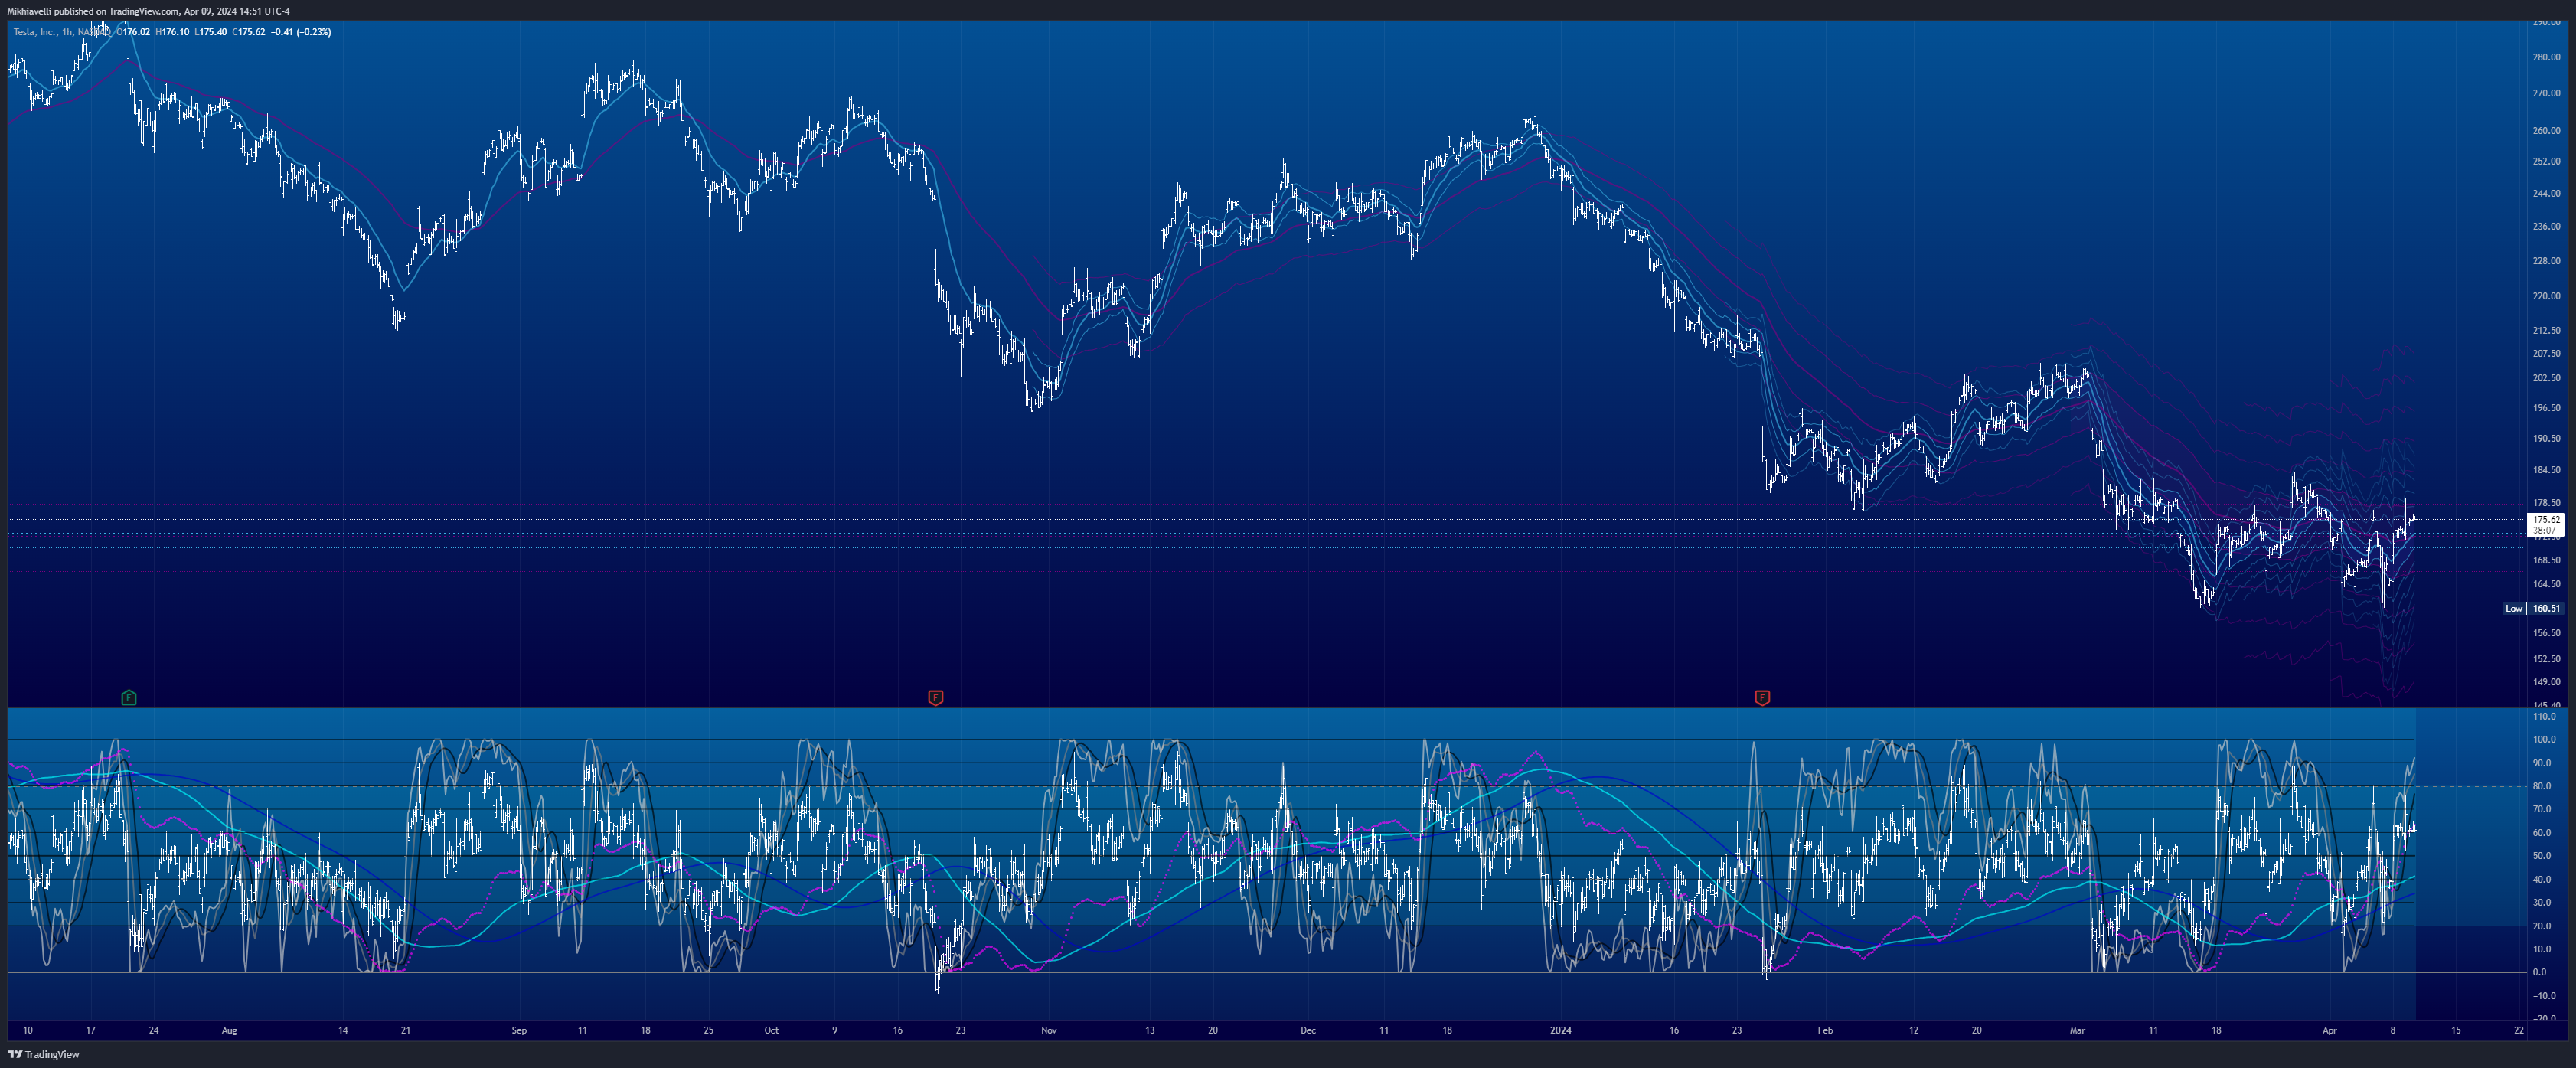The height and width of the screenshot is (1068, 2576).
Task: Click the 212.50 price axis label
Action: (2546, 330)
